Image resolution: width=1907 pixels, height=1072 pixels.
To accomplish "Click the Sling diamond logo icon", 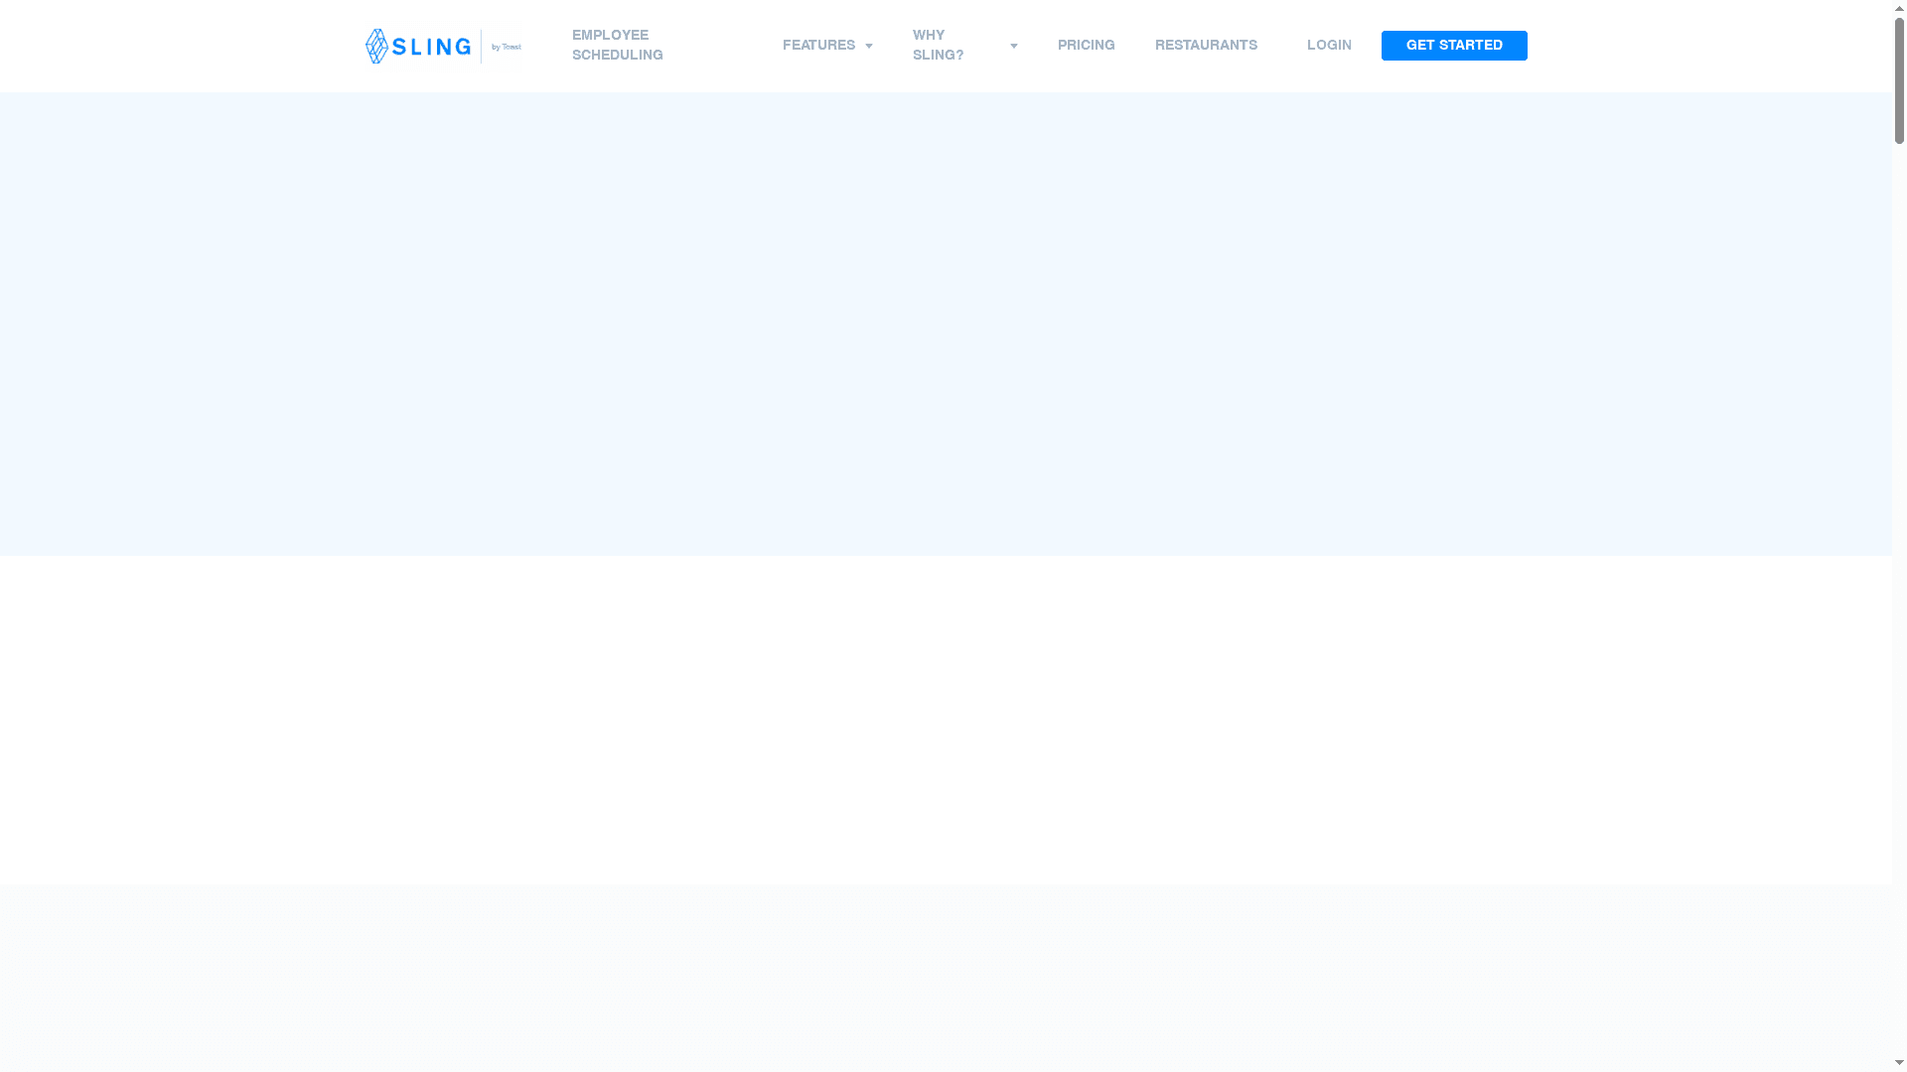I will click(377, 47).
